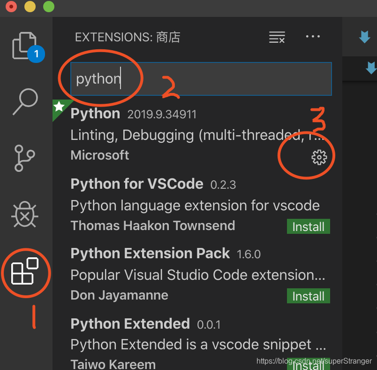Click the python extension search box
Image resolution: width=377 pixels, height=370 pixels.
pos(201,79)
